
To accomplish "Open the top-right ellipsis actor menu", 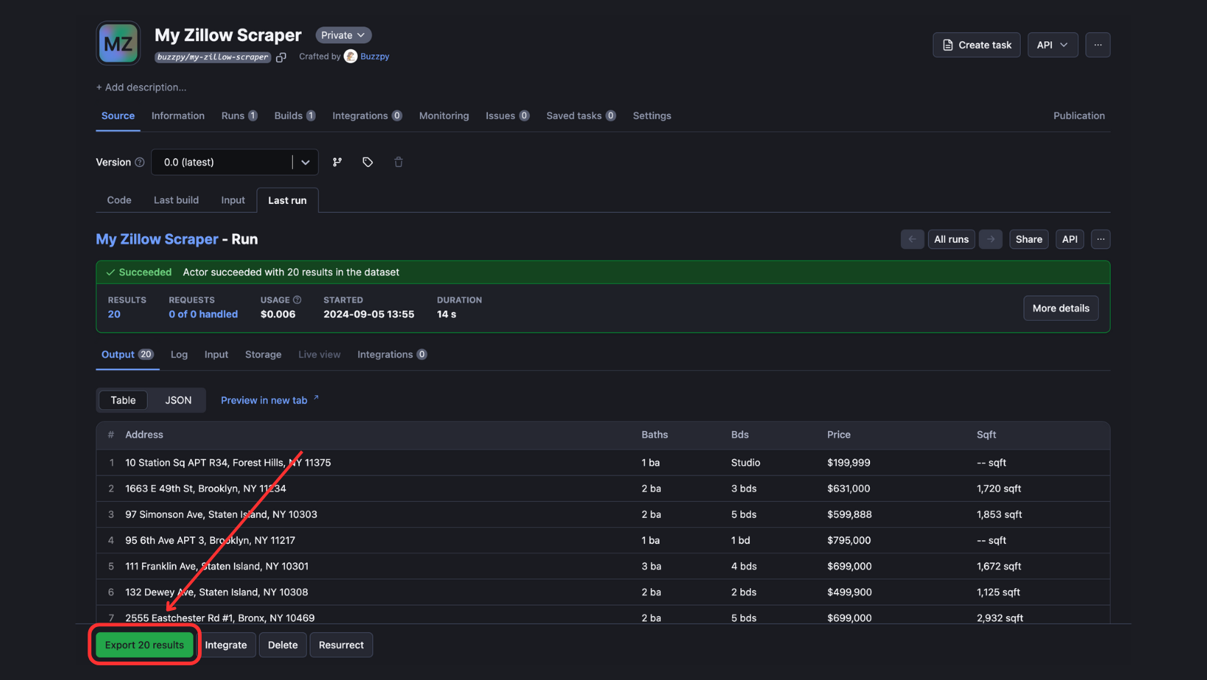I will 1097,45.
